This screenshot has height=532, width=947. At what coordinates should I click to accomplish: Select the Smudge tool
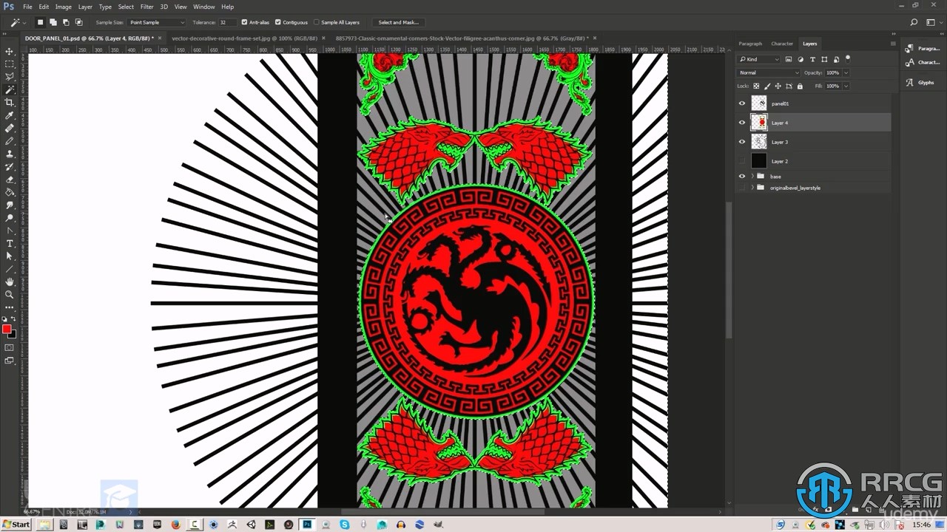click(x=10, y=205)
